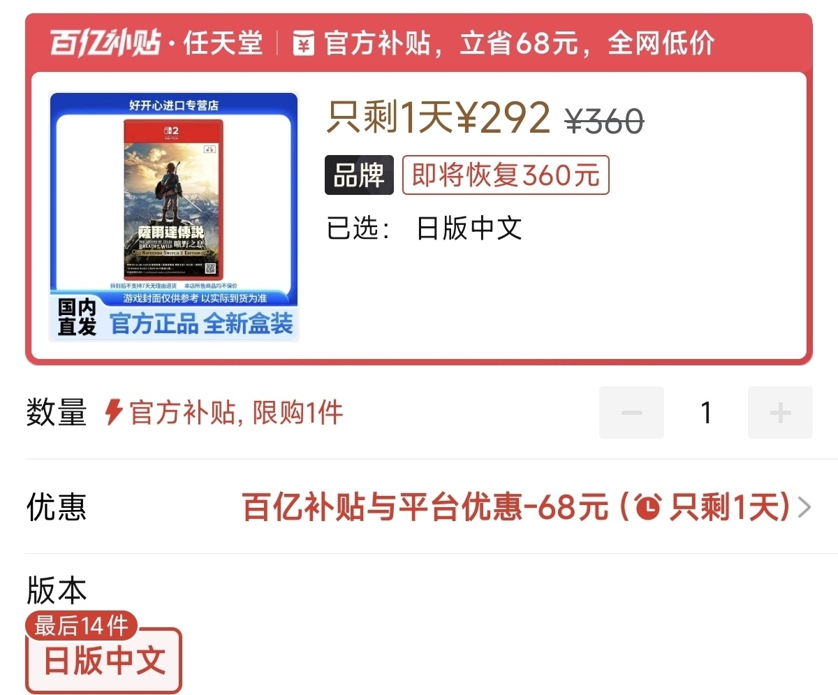The height and width of the screenshot is (695, 838).
Task: Open the Zelda game cover thumbnail
Action: pyautogui.click(x=174, y=217)
